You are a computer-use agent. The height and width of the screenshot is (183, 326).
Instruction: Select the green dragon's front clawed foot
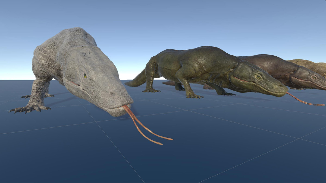click(x=194, y=96)
